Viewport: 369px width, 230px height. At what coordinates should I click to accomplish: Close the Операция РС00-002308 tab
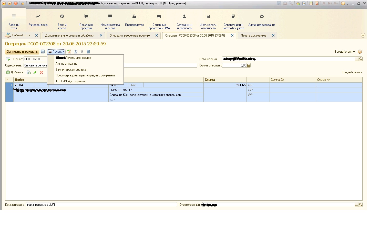coord(232,36)
